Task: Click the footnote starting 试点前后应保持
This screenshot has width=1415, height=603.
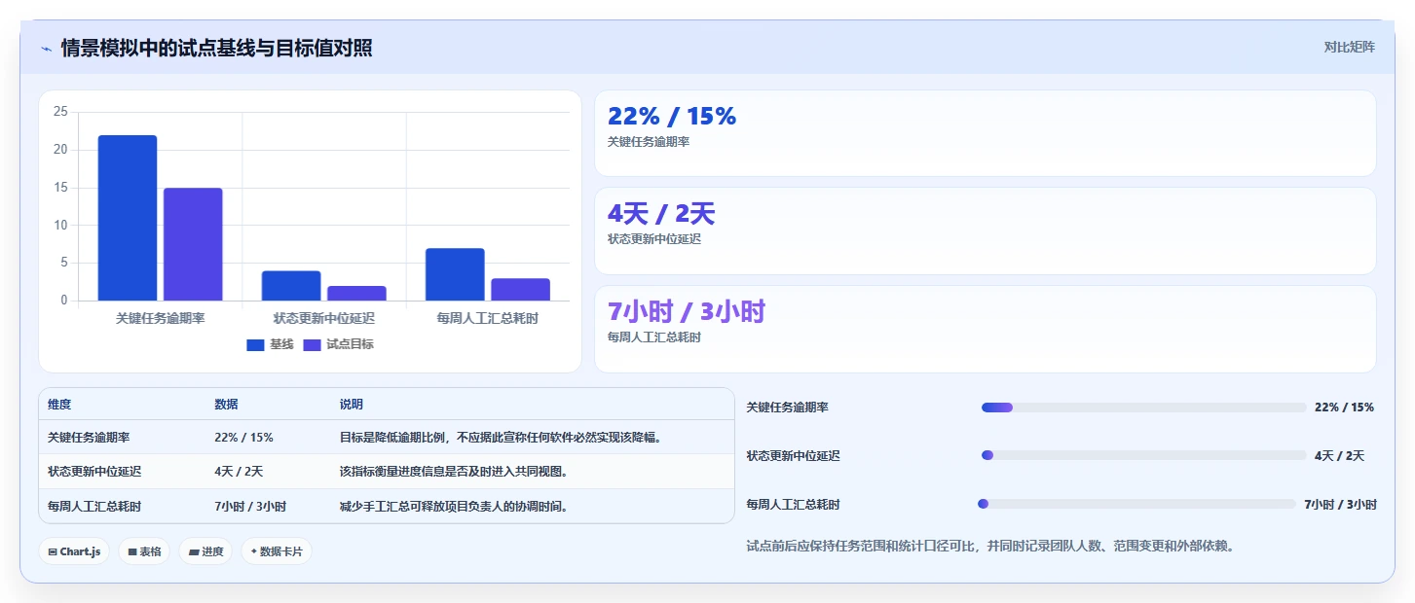Action: click(x=990, y=547)
